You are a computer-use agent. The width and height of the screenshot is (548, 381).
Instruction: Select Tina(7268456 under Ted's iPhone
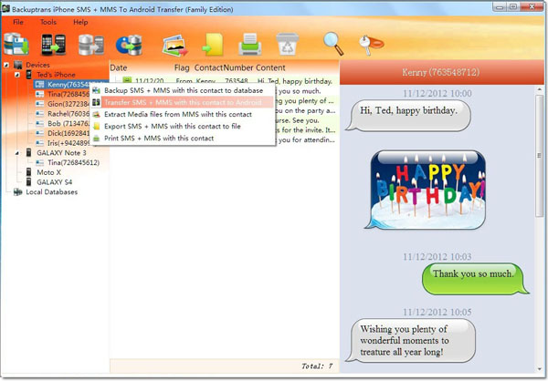click(68, 94)
